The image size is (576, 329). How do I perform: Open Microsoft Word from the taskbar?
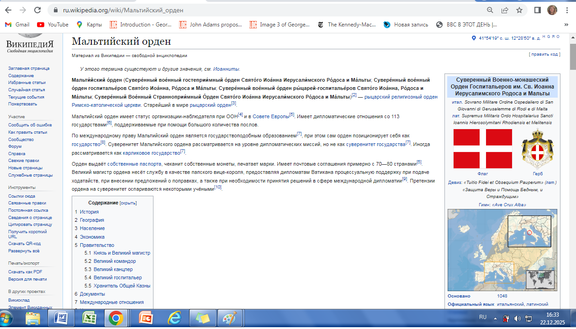61,318
